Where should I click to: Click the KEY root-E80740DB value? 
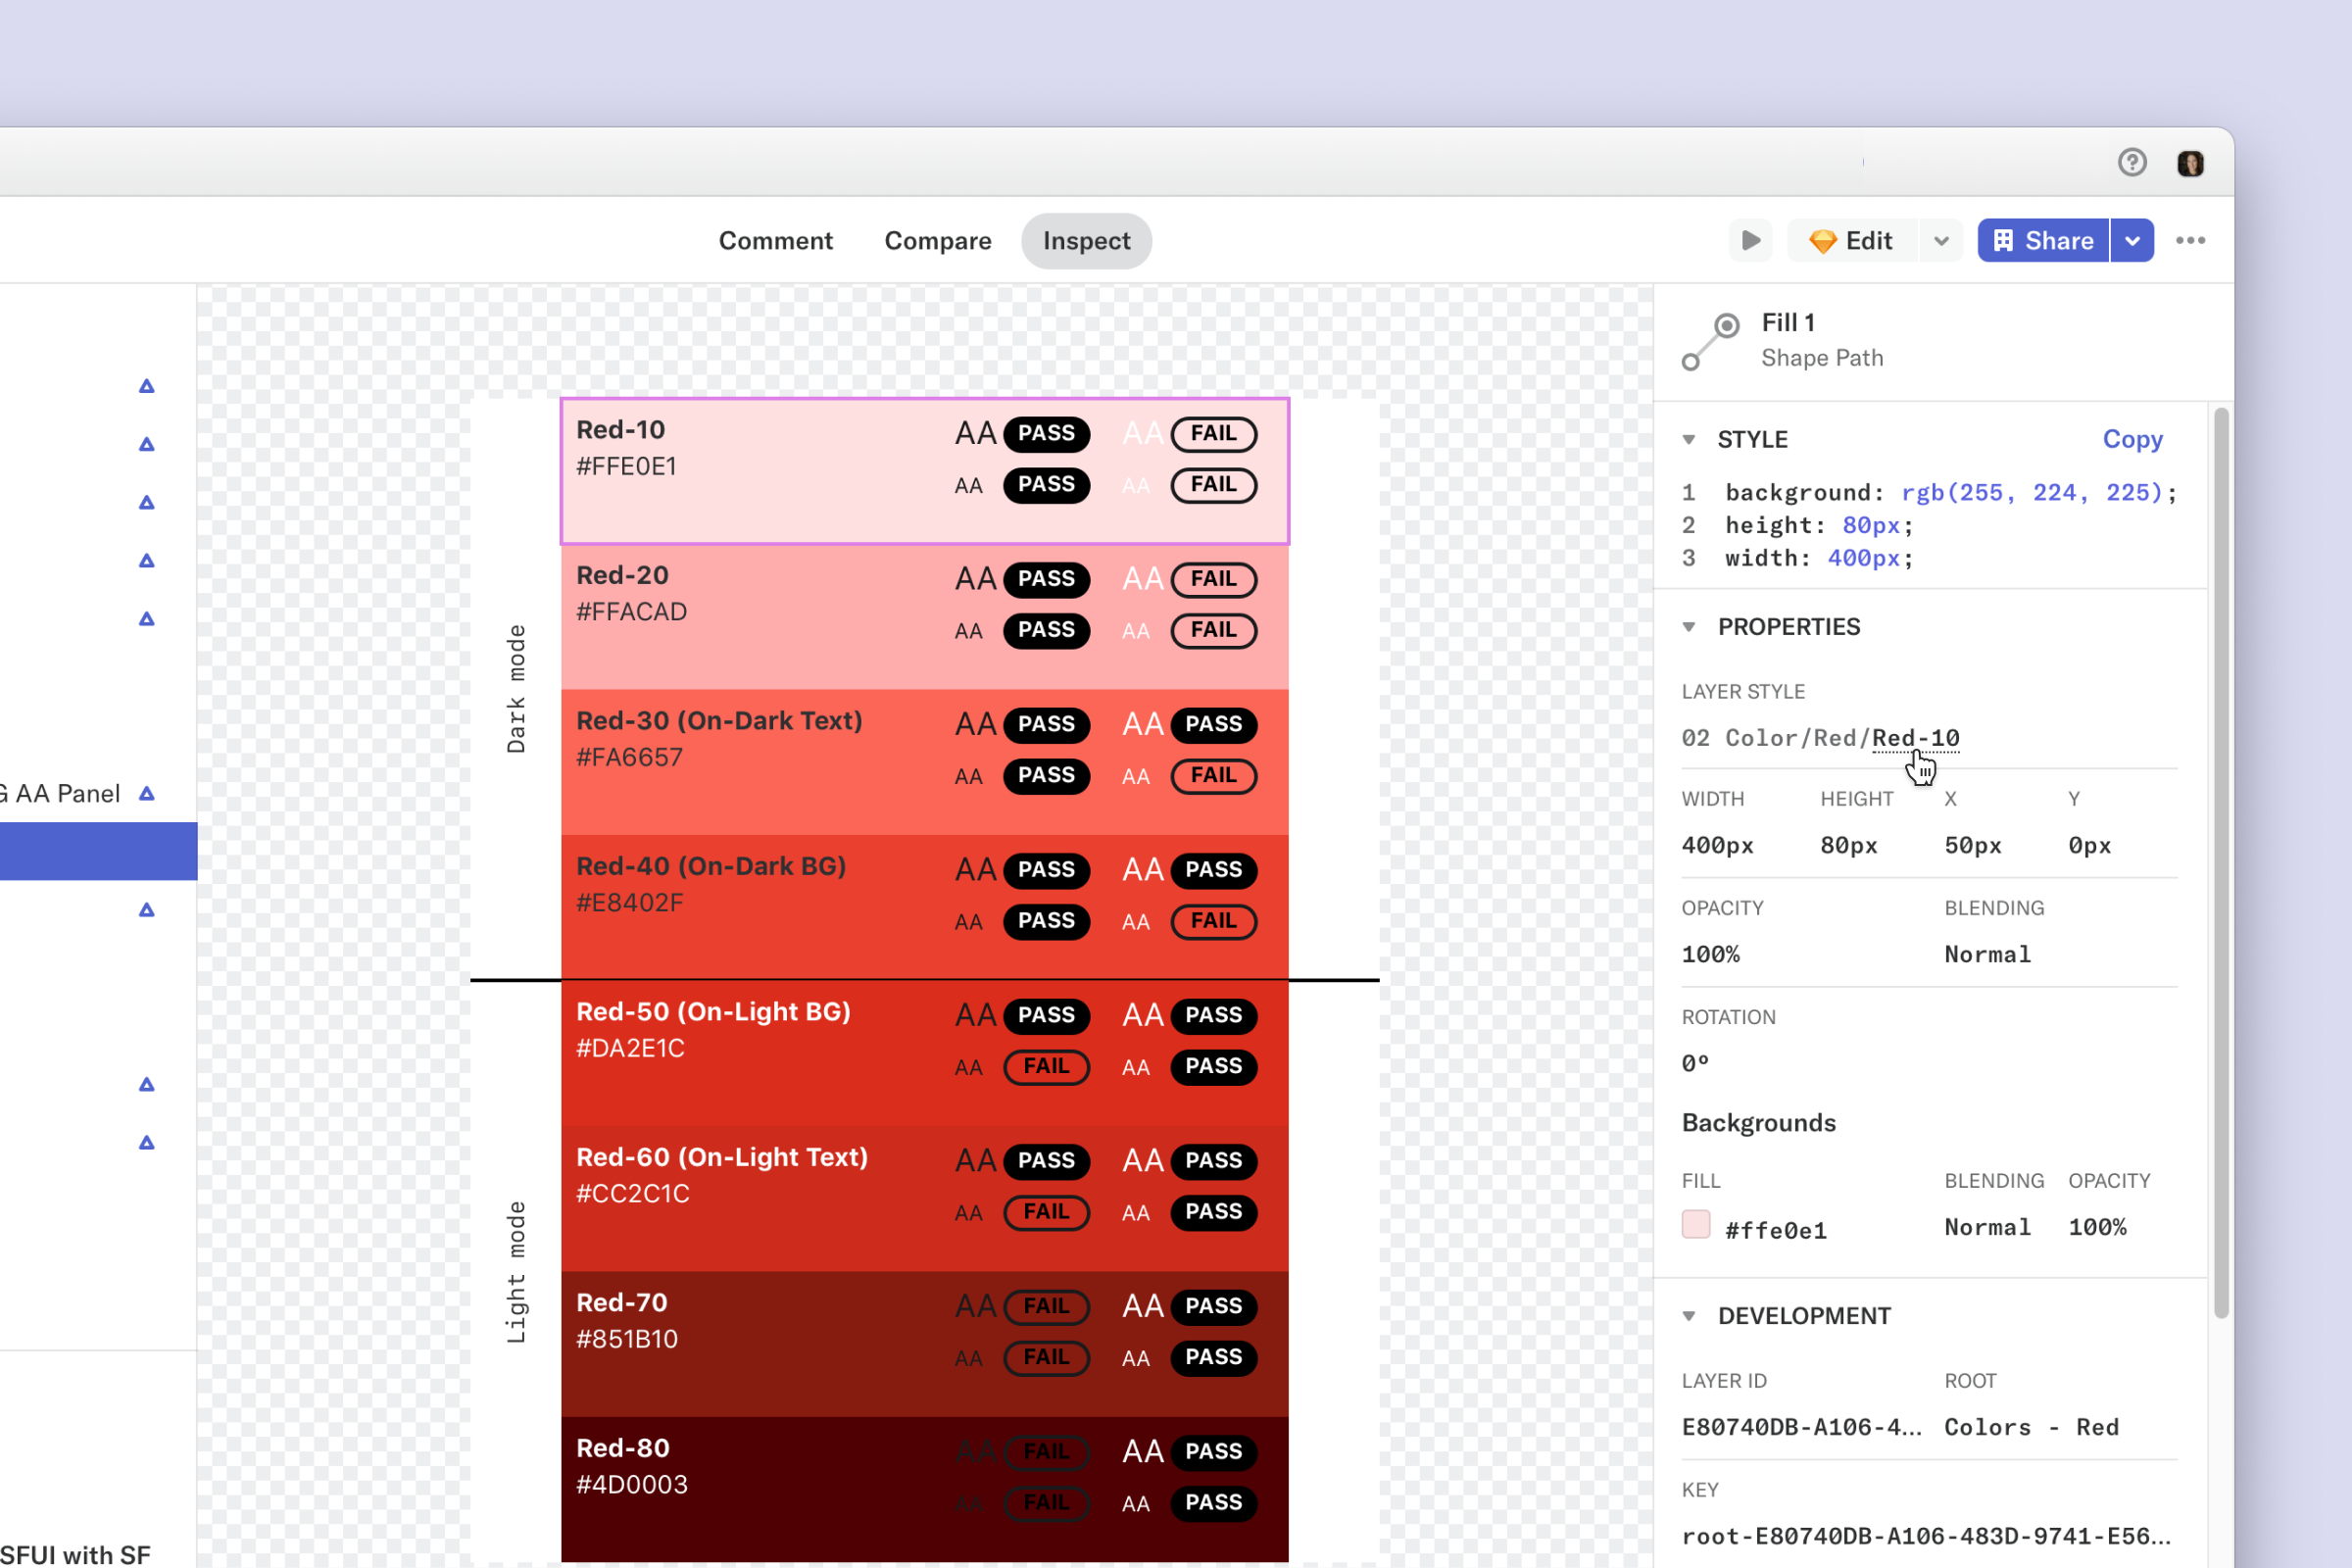coord(1926,1537)
